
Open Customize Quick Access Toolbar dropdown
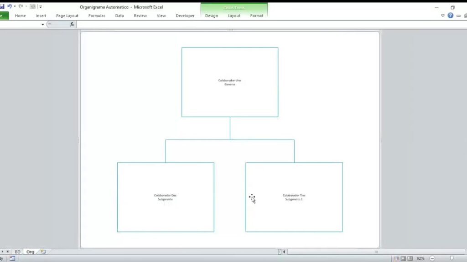pyautogui.click(x=41, y=6)
